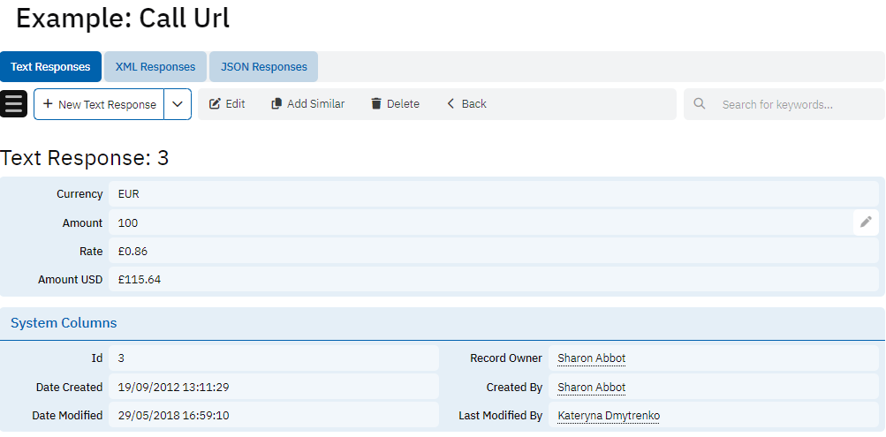Click the Currency field value EUR

pos(129,194)
